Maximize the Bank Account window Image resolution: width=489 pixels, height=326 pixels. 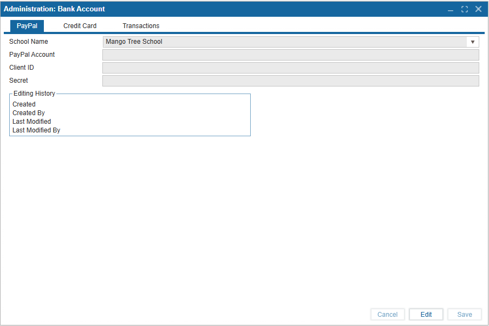pos(465,9)
